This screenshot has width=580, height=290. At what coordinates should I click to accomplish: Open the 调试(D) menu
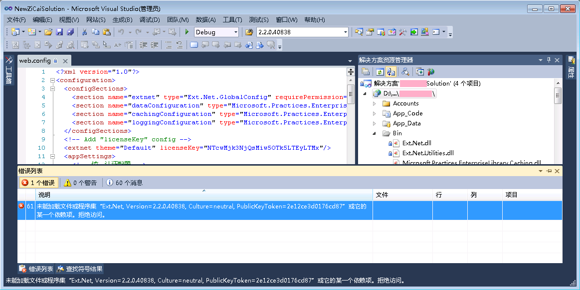150,20
